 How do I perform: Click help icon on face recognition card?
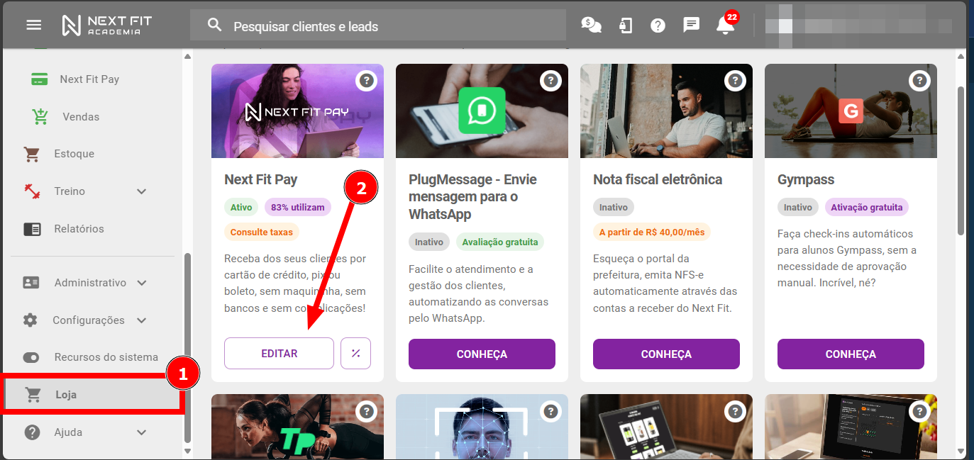[550, 411]
